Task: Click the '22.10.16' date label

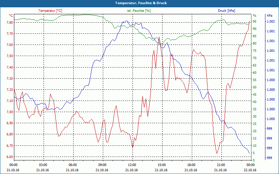Action: tap(250, 170)
